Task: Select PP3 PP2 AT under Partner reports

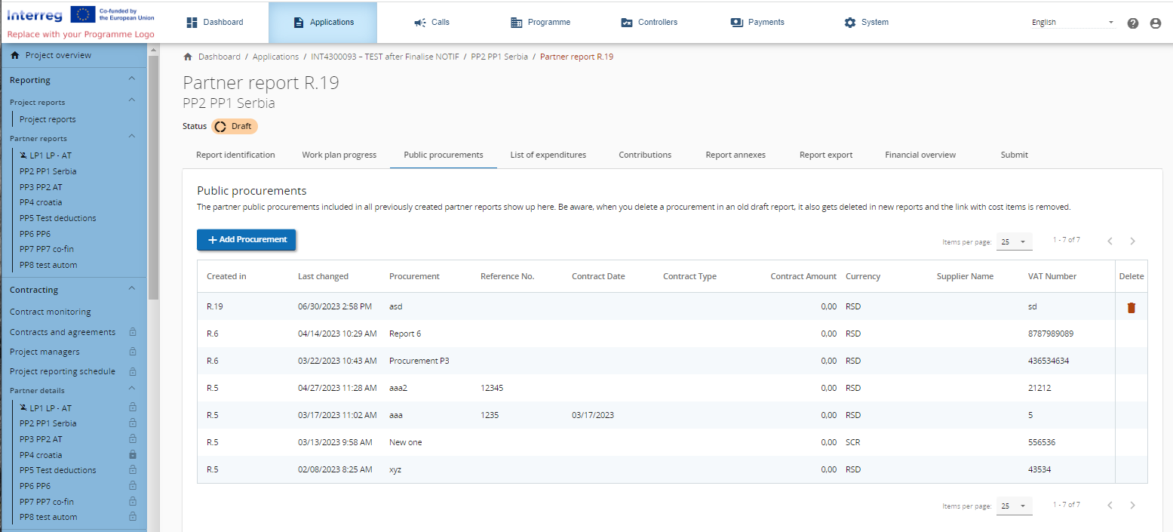Action: pyautogui.click(x=41, y=187)
